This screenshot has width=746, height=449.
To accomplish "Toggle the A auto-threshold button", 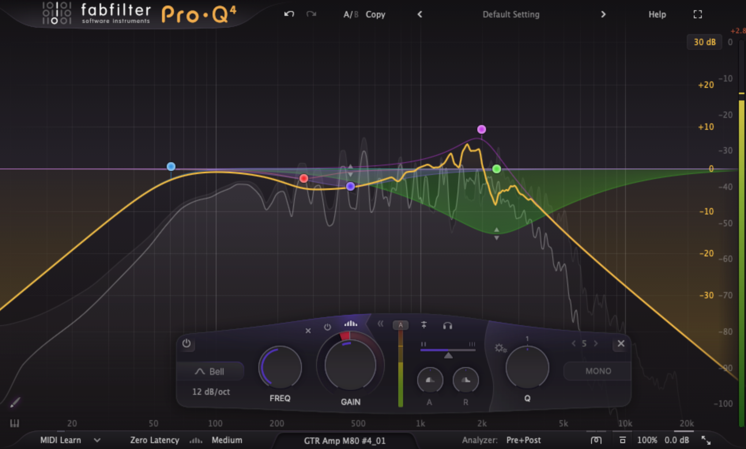I will [400, 325].
